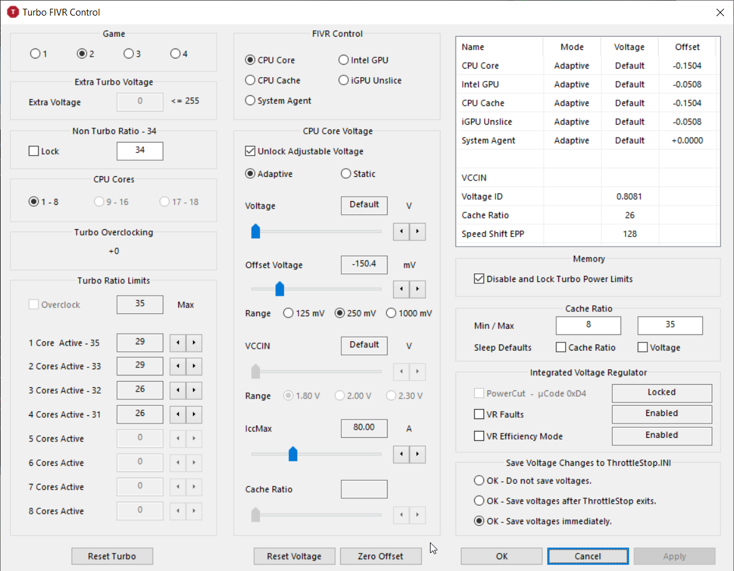
Task: Decrease 4 Cores Active ratio with left arrow
Action: [x=178, y=415]
